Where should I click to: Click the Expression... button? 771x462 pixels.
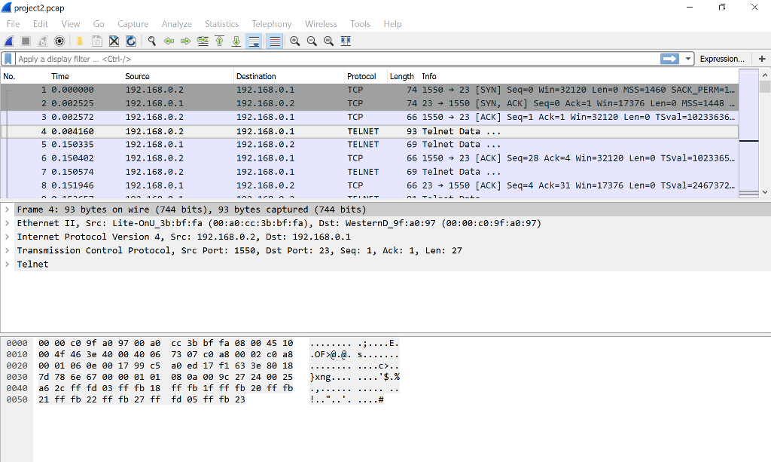click(x=722, y=59)
